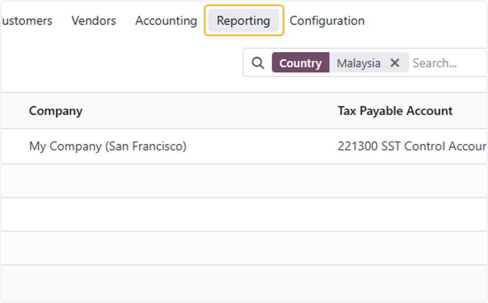Select the 221300 SST Control Account cell
The width and height of the screenshot is (488, 303).
(412, 146)
